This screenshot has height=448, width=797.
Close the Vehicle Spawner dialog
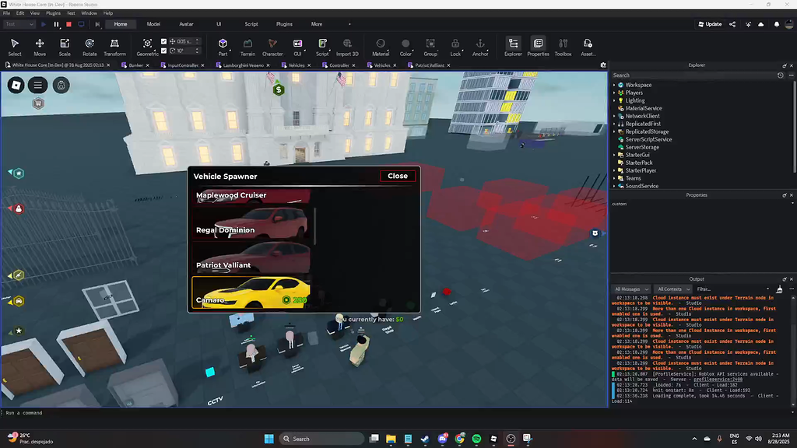398,176
